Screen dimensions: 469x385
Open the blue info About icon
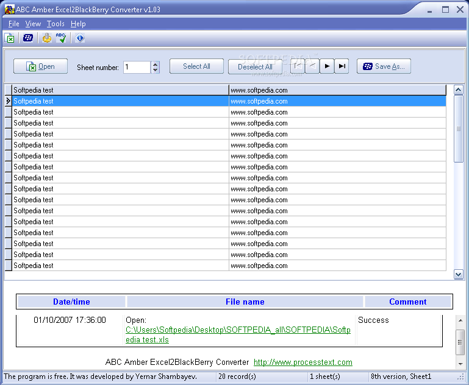[x=79, y=38]
